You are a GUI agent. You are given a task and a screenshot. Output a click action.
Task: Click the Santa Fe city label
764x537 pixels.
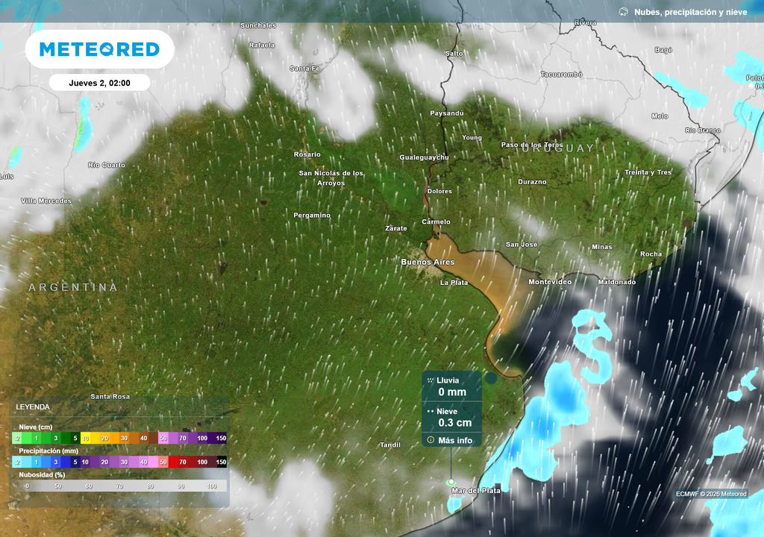point(305,69)
